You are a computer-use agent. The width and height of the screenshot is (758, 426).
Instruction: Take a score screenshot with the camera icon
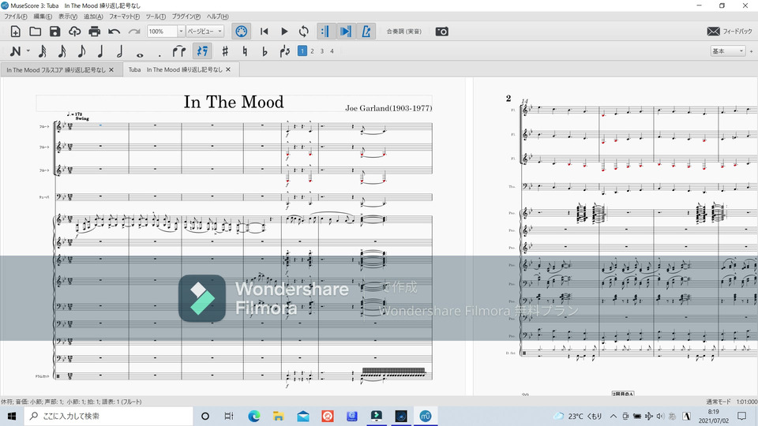(441, 32)
